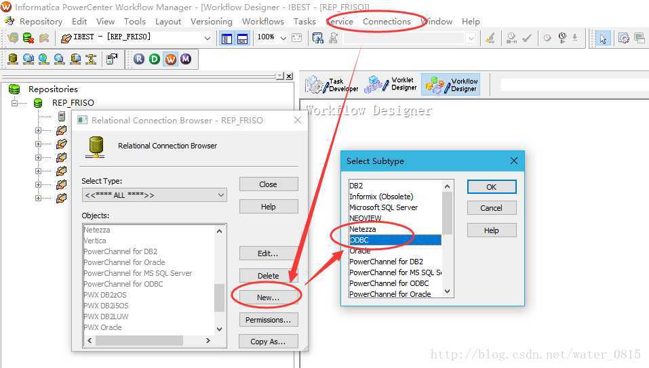Open the Select Type ALL dropdown
649x368 pixels.
[222, 195]
